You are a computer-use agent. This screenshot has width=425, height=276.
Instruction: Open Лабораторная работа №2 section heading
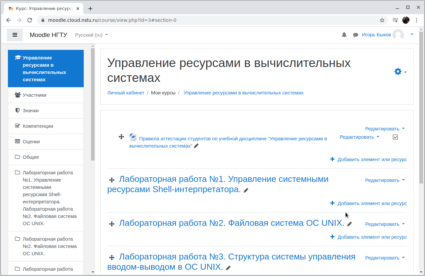coord(231,223)
